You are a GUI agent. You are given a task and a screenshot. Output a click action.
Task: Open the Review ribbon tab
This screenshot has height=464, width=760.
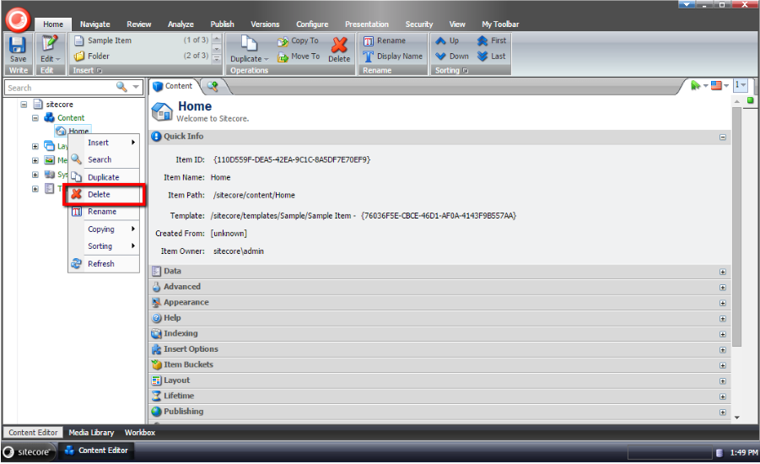[x=138, y=24]
